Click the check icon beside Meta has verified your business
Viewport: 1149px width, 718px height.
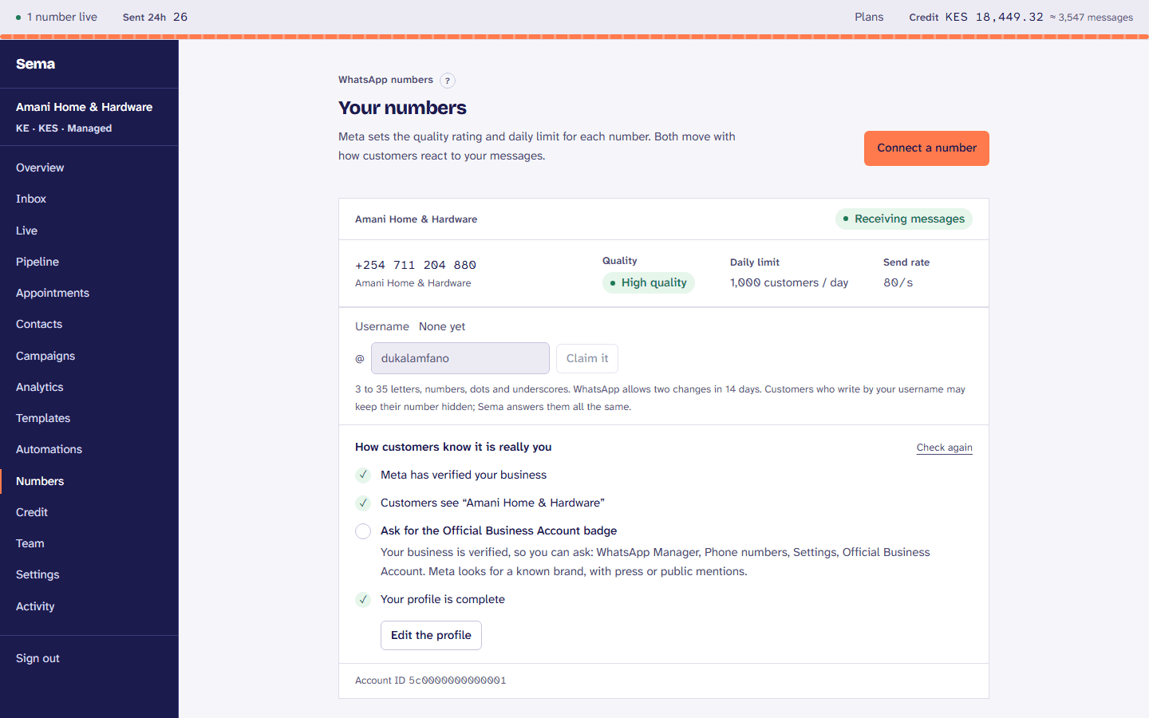click(x=363, y=475)
